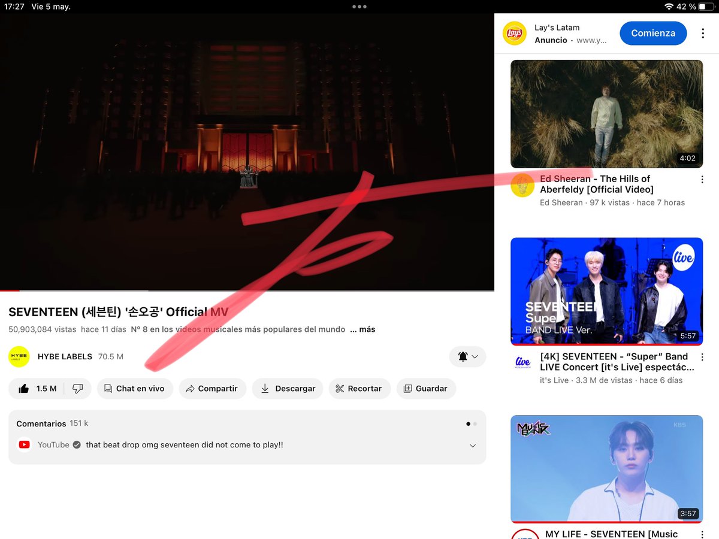
Task: Open the video title SEVENTEEN Official MV
Action: tap(118, 312)
